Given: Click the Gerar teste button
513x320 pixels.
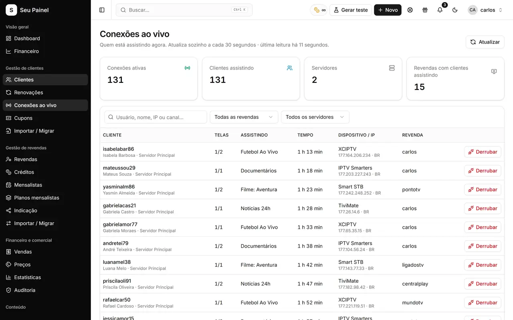Looking at the screenshot, I should coord(351,10).
